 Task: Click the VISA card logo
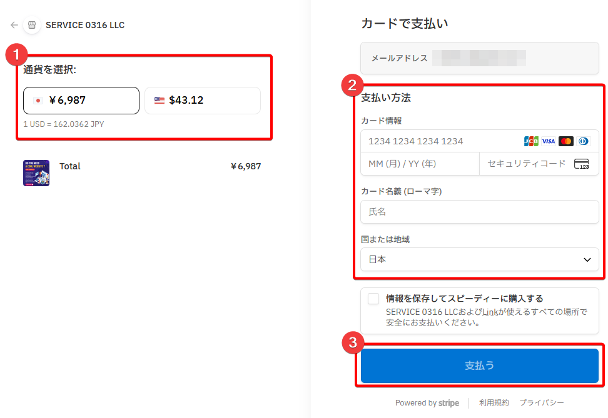[548, 141]
